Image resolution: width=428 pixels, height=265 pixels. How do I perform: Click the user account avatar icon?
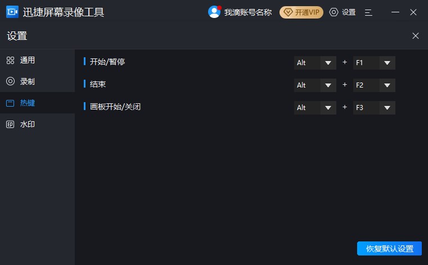[214, 12]
